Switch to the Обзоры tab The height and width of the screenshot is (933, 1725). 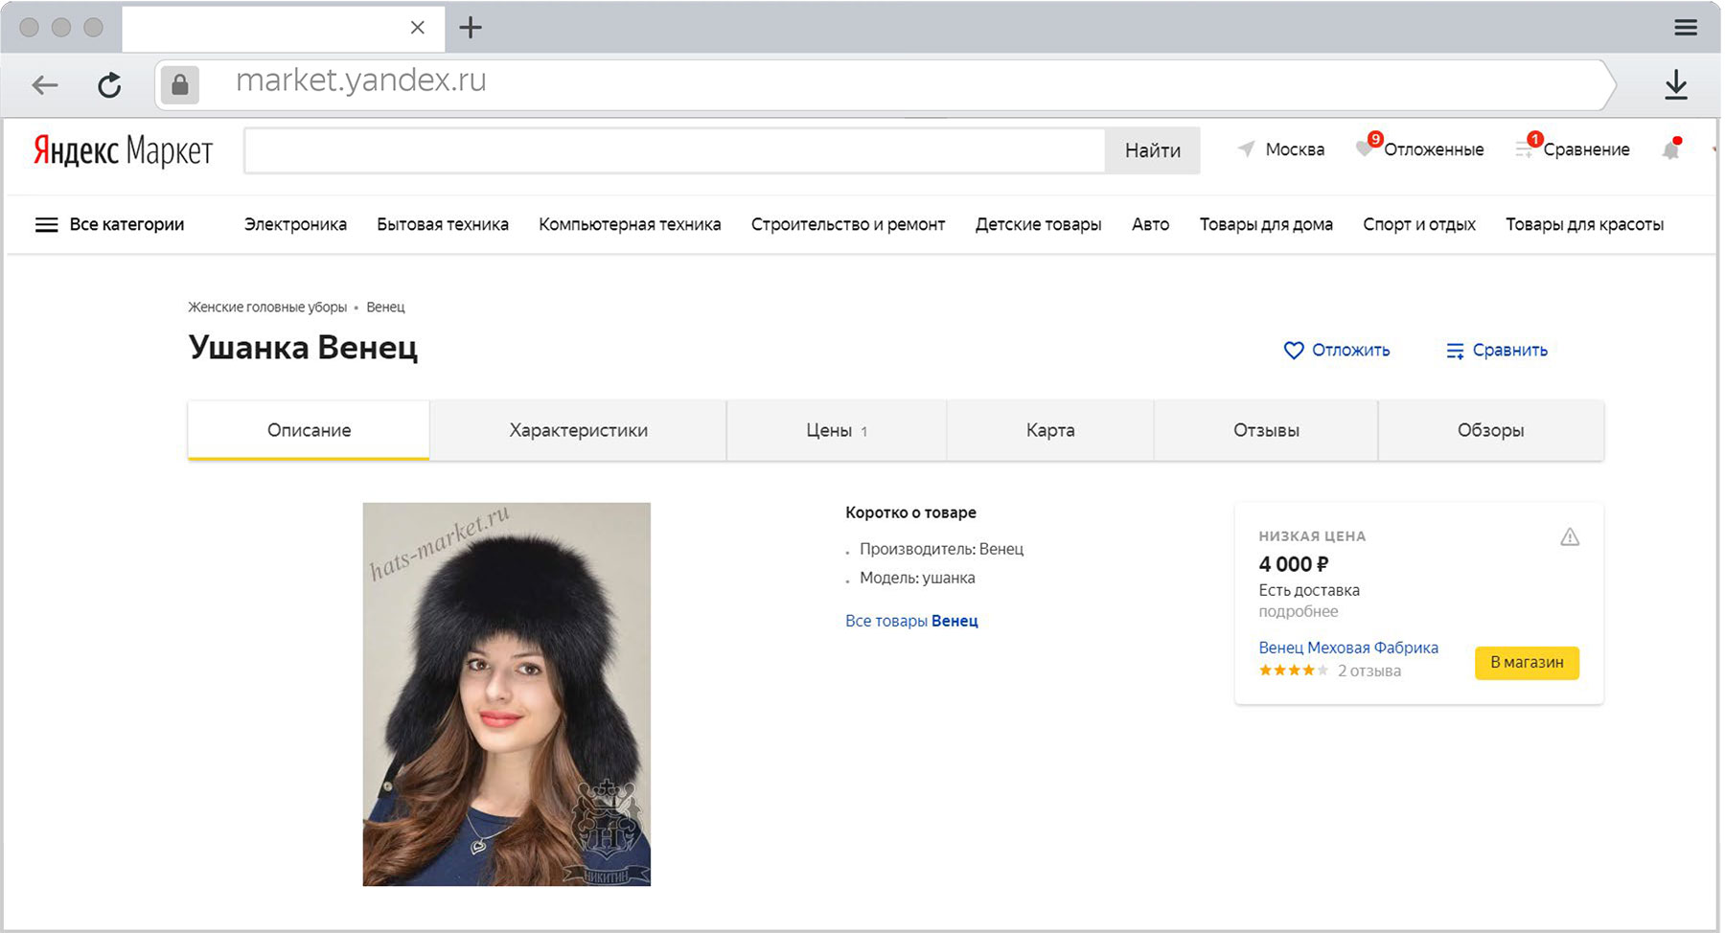click(x=1490, y=430)
